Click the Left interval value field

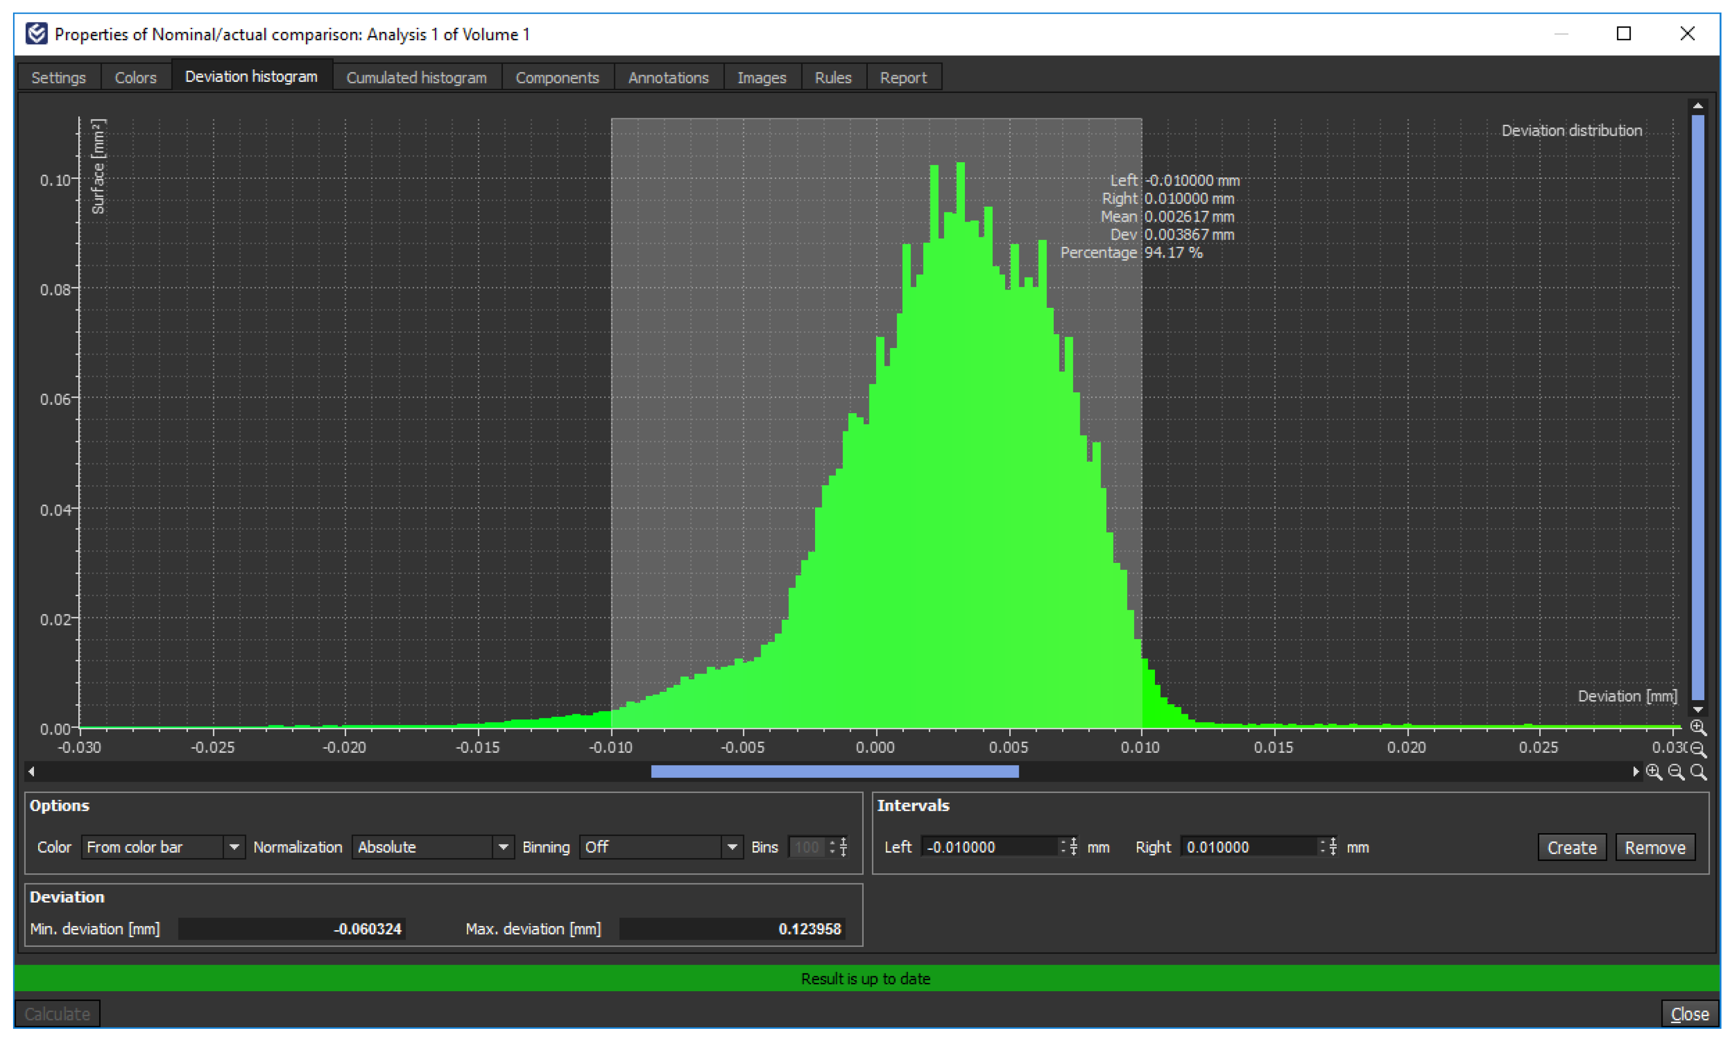[989, 847]
